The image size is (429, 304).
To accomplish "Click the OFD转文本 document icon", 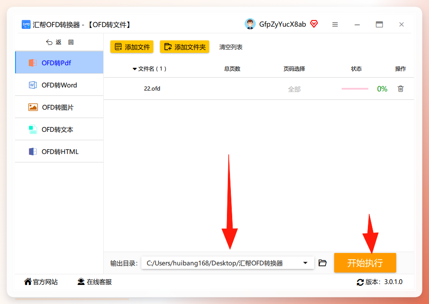I will coord(33,129).
